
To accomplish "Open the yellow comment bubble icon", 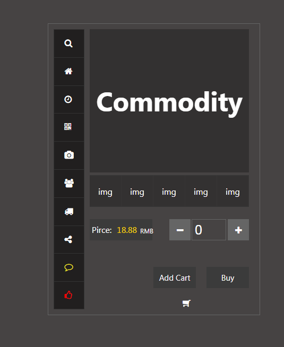I will pyautogui.click(x=68, y=267).
